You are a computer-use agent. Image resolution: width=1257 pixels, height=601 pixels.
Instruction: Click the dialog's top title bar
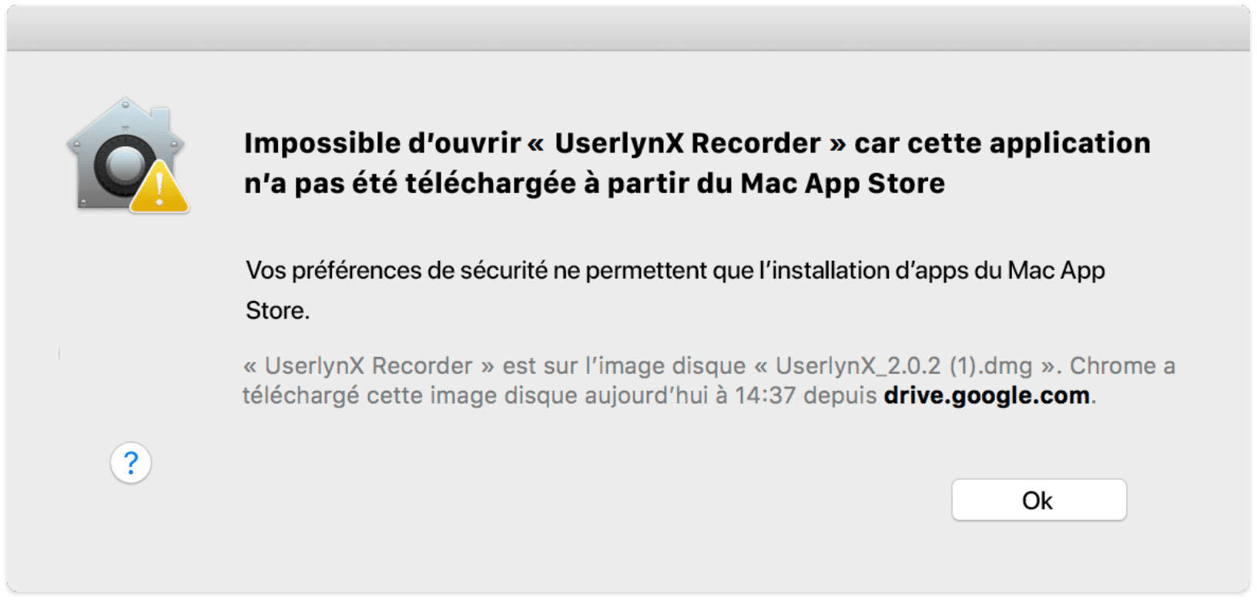click(x=628, y=28)
